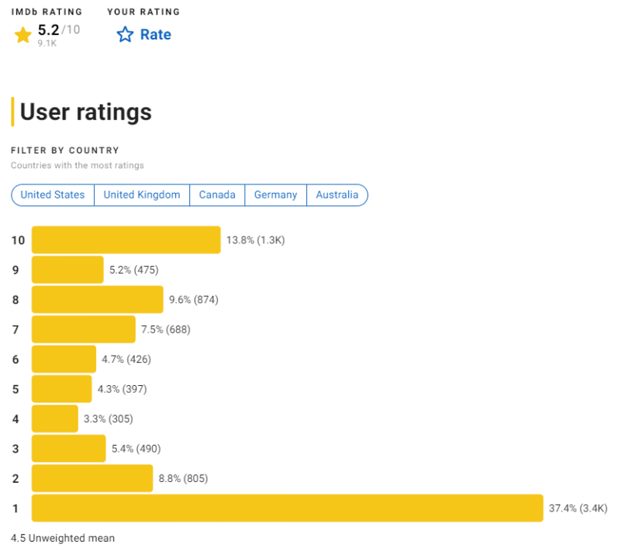This screenshot has width=621, height=558.
Task: Filter ratings by Germany
Action: click(x=275, y=195)
